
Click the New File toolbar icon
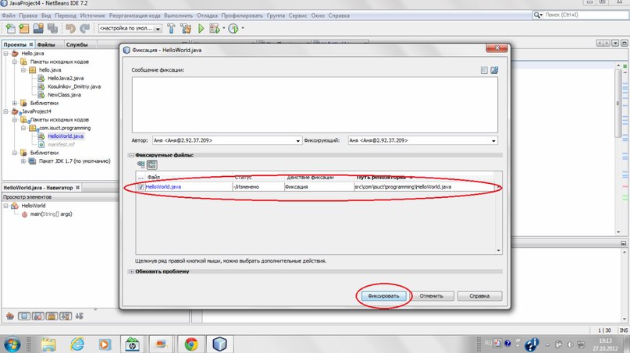10,29
